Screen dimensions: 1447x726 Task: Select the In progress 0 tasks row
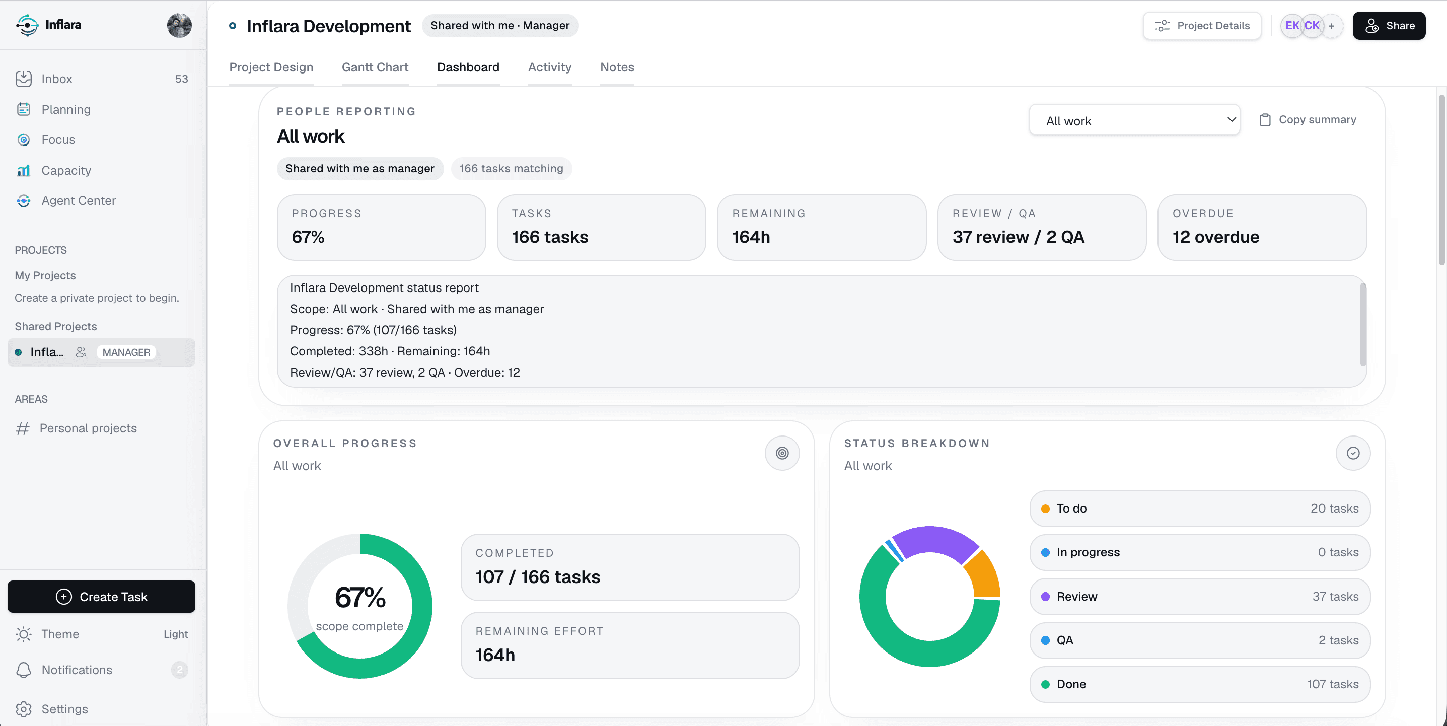1200,552
